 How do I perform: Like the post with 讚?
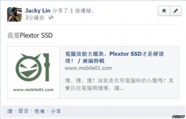click(x=10, y=111)
